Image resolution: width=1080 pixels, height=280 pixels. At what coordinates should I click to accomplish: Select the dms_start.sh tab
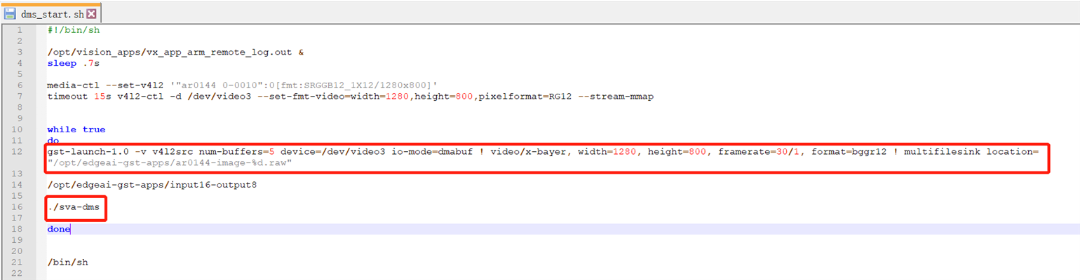(x=52, y=13)
